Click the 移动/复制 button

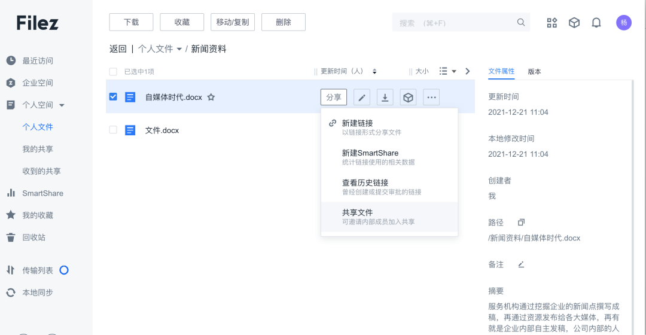pyautogui.click(x=232, y=22)
